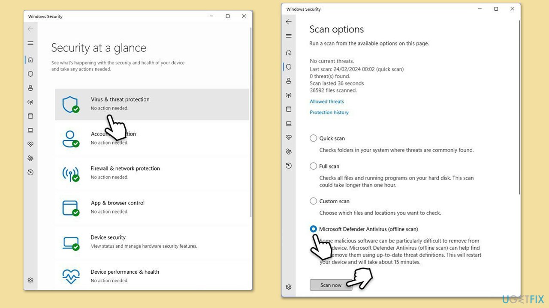Select account icon in left window sidebar
The width and height of the screenshot is (549, 308).
(x=30, y=88)
